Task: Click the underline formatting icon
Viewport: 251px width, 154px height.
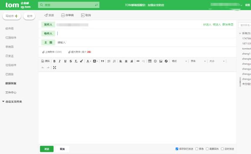Action: (65, 61)
